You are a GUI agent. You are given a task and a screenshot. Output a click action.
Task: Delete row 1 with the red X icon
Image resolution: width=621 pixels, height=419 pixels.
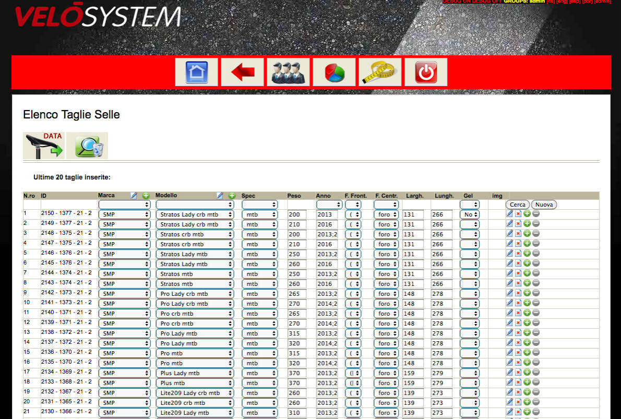tap(518, 213)
